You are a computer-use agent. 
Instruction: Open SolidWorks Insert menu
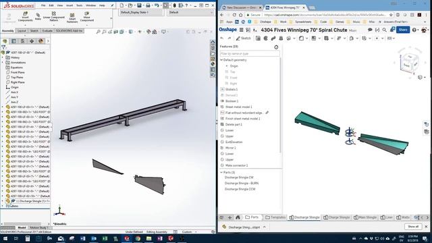click(70, 5)
